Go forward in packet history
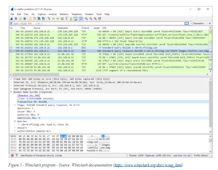The image size is (218, 170). pos(57,19)
